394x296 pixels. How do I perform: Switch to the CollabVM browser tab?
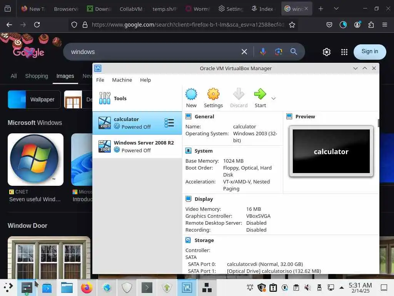[131, 9]
